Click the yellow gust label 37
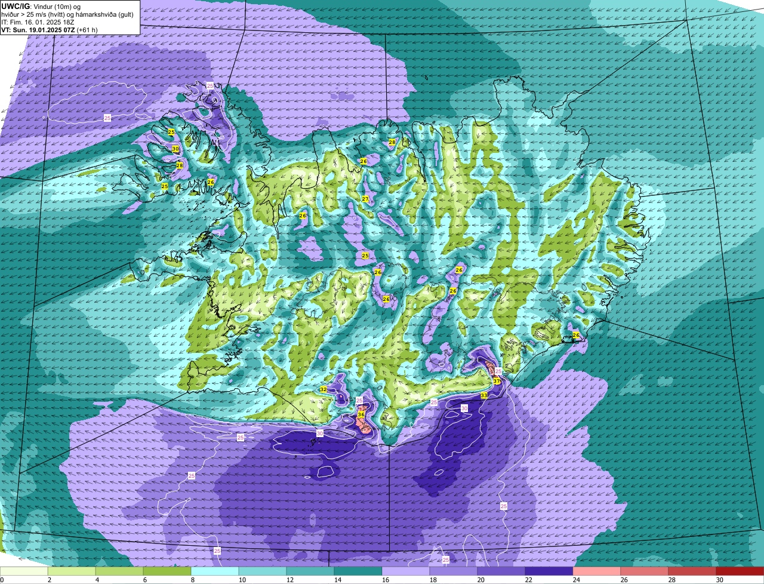764x584 pixels. [x=497, y=382]
